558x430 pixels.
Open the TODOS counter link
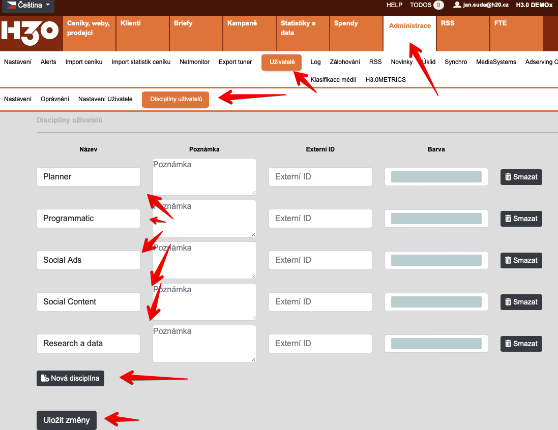tap(426, 5)
